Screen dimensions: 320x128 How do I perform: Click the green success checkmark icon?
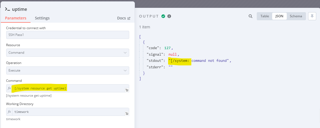163,16
